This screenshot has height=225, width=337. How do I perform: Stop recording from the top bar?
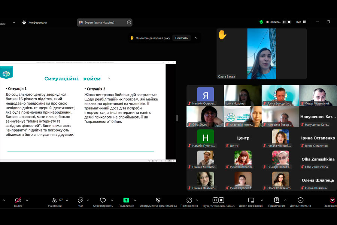click(289, 22)
